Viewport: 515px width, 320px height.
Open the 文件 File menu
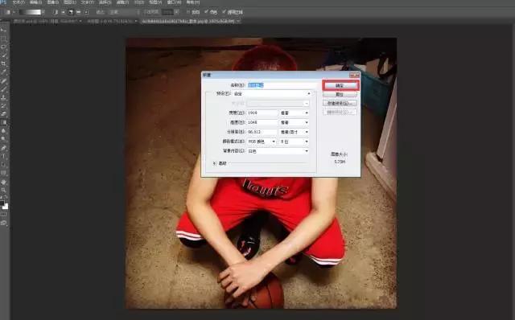18,2
